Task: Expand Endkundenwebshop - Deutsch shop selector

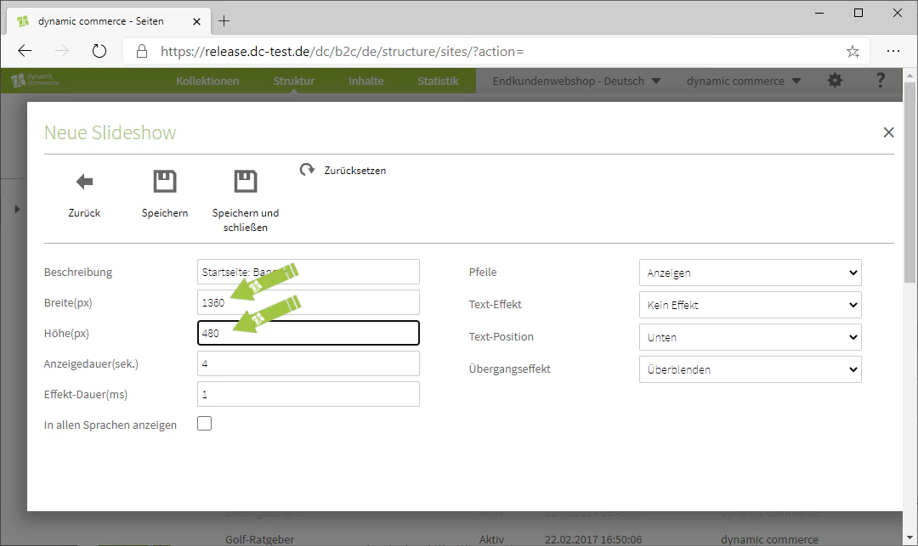Action: [576, 81]
